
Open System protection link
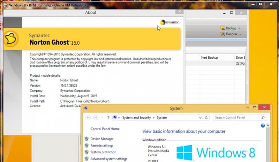tap(103, 152)
